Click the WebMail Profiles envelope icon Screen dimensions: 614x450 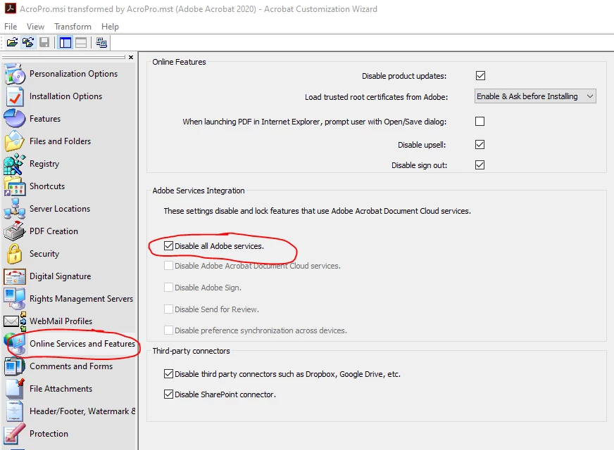point(15,321)
